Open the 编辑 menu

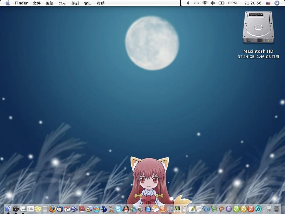[50, 3]
